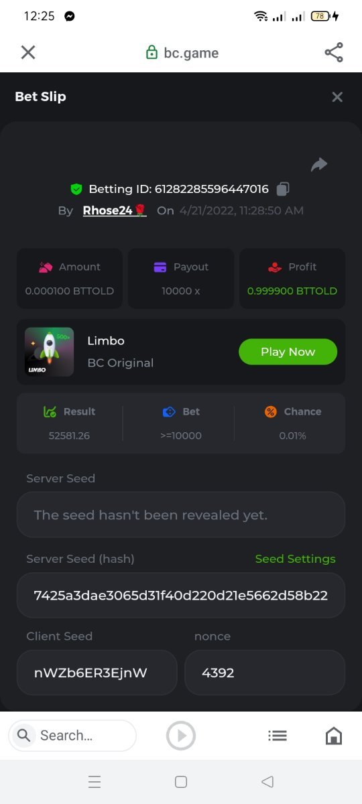The image size is (362, 804).
Task: Copy the Betting ID with the copy icon
Action: pyautogui.click(x=283, y=189)
